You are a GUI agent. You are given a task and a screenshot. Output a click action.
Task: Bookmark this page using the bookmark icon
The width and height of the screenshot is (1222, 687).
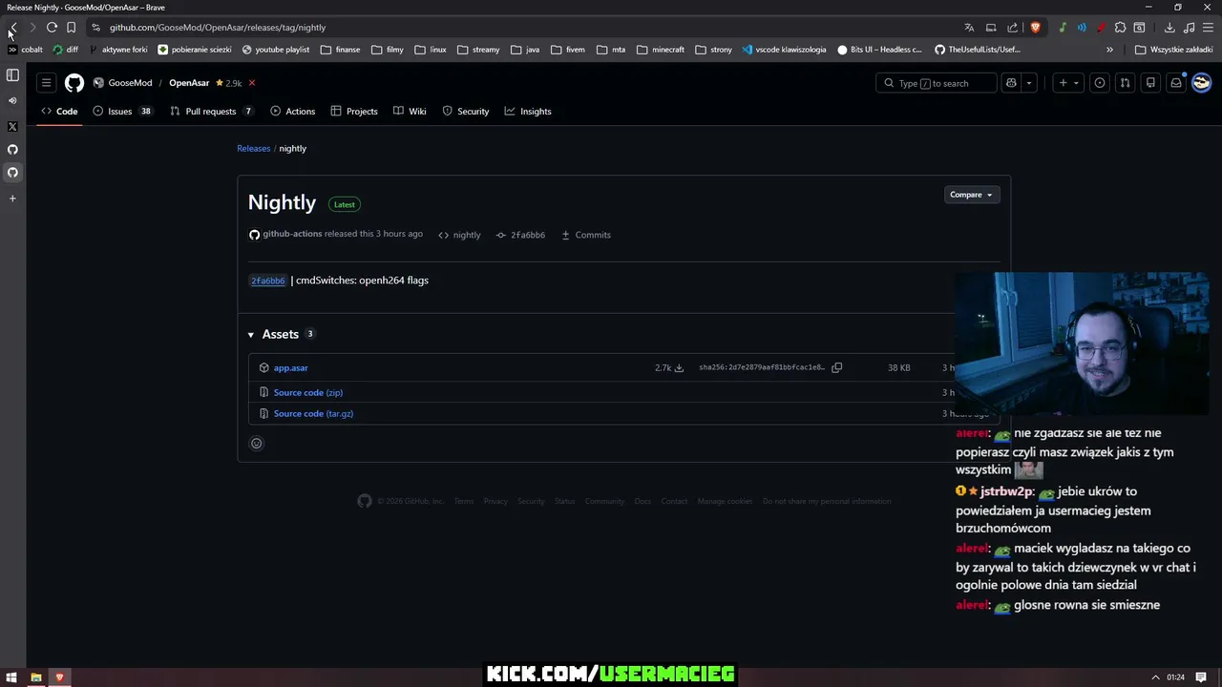tap(71, 28)
